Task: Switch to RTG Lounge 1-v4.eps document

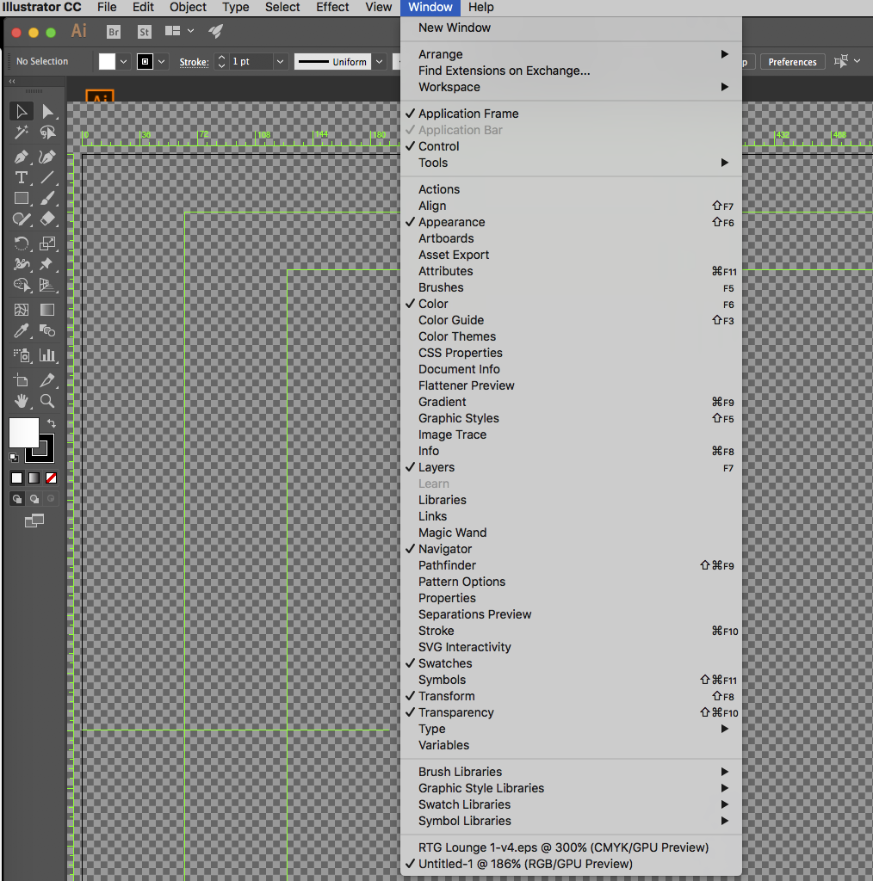Action: [x=571, y=847]
